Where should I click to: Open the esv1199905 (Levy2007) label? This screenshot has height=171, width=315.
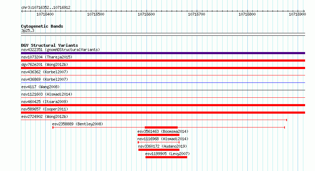pos(167,154)
